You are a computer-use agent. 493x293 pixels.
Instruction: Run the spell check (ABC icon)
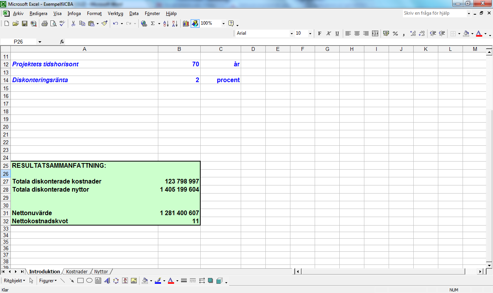[x=62, y=24]
